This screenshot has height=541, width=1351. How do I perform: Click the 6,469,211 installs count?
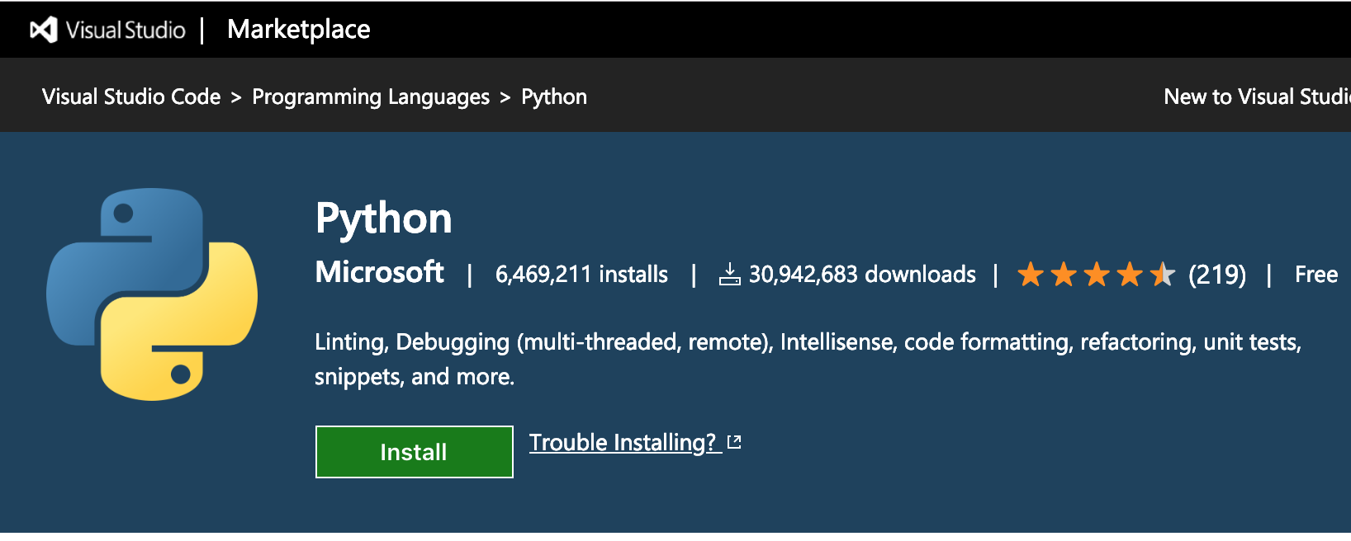581,274
